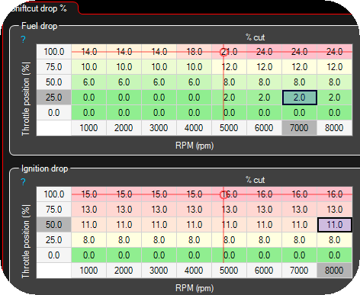Screen dimensions: 360x295
Task: Select Ignition drop 13.0 cell at 3000 rpm
Action: coord(159,210)
